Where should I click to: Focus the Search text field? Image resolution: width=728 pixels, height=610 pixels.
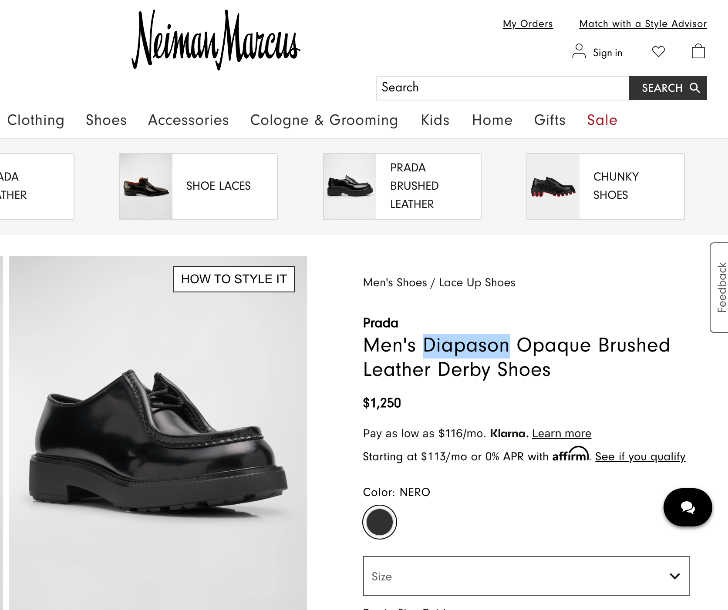[502, 88]
